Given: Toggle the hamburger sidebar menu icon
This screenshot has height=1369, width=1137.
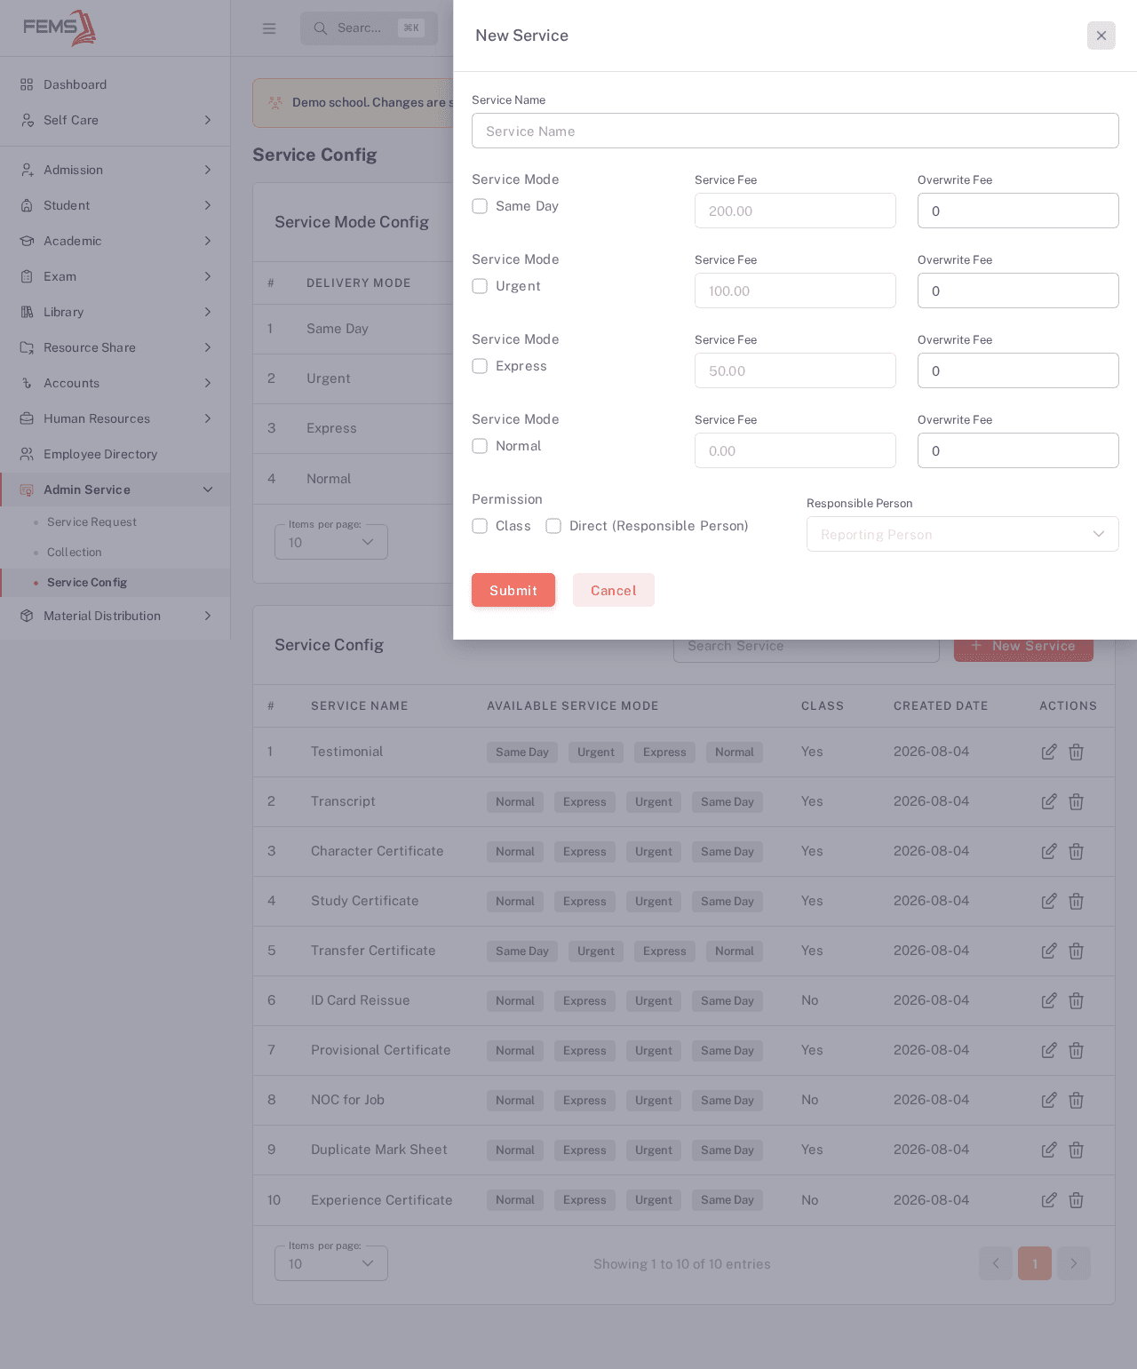Looking at the screenshot, I should pos(269,28).
